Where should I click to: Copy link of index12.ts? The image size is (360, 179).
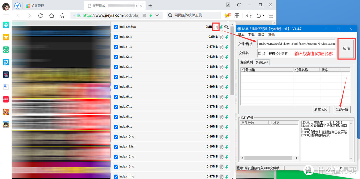(221, 157)
